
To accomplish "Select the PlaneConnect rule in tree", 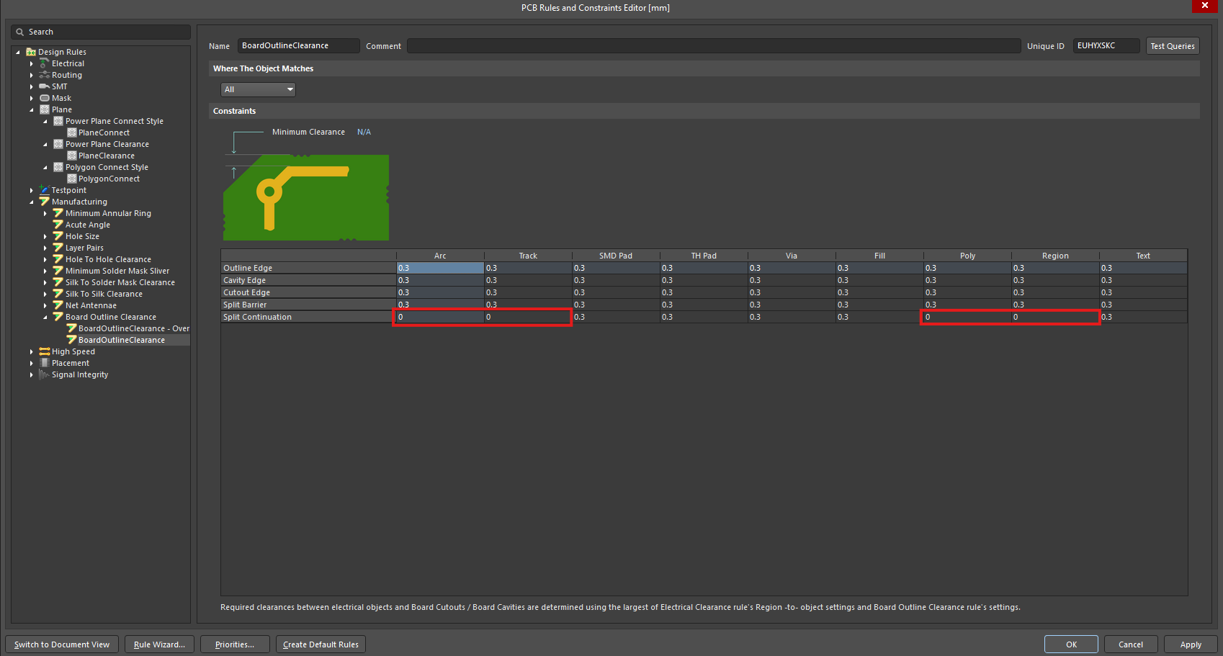I will (104, 132).
